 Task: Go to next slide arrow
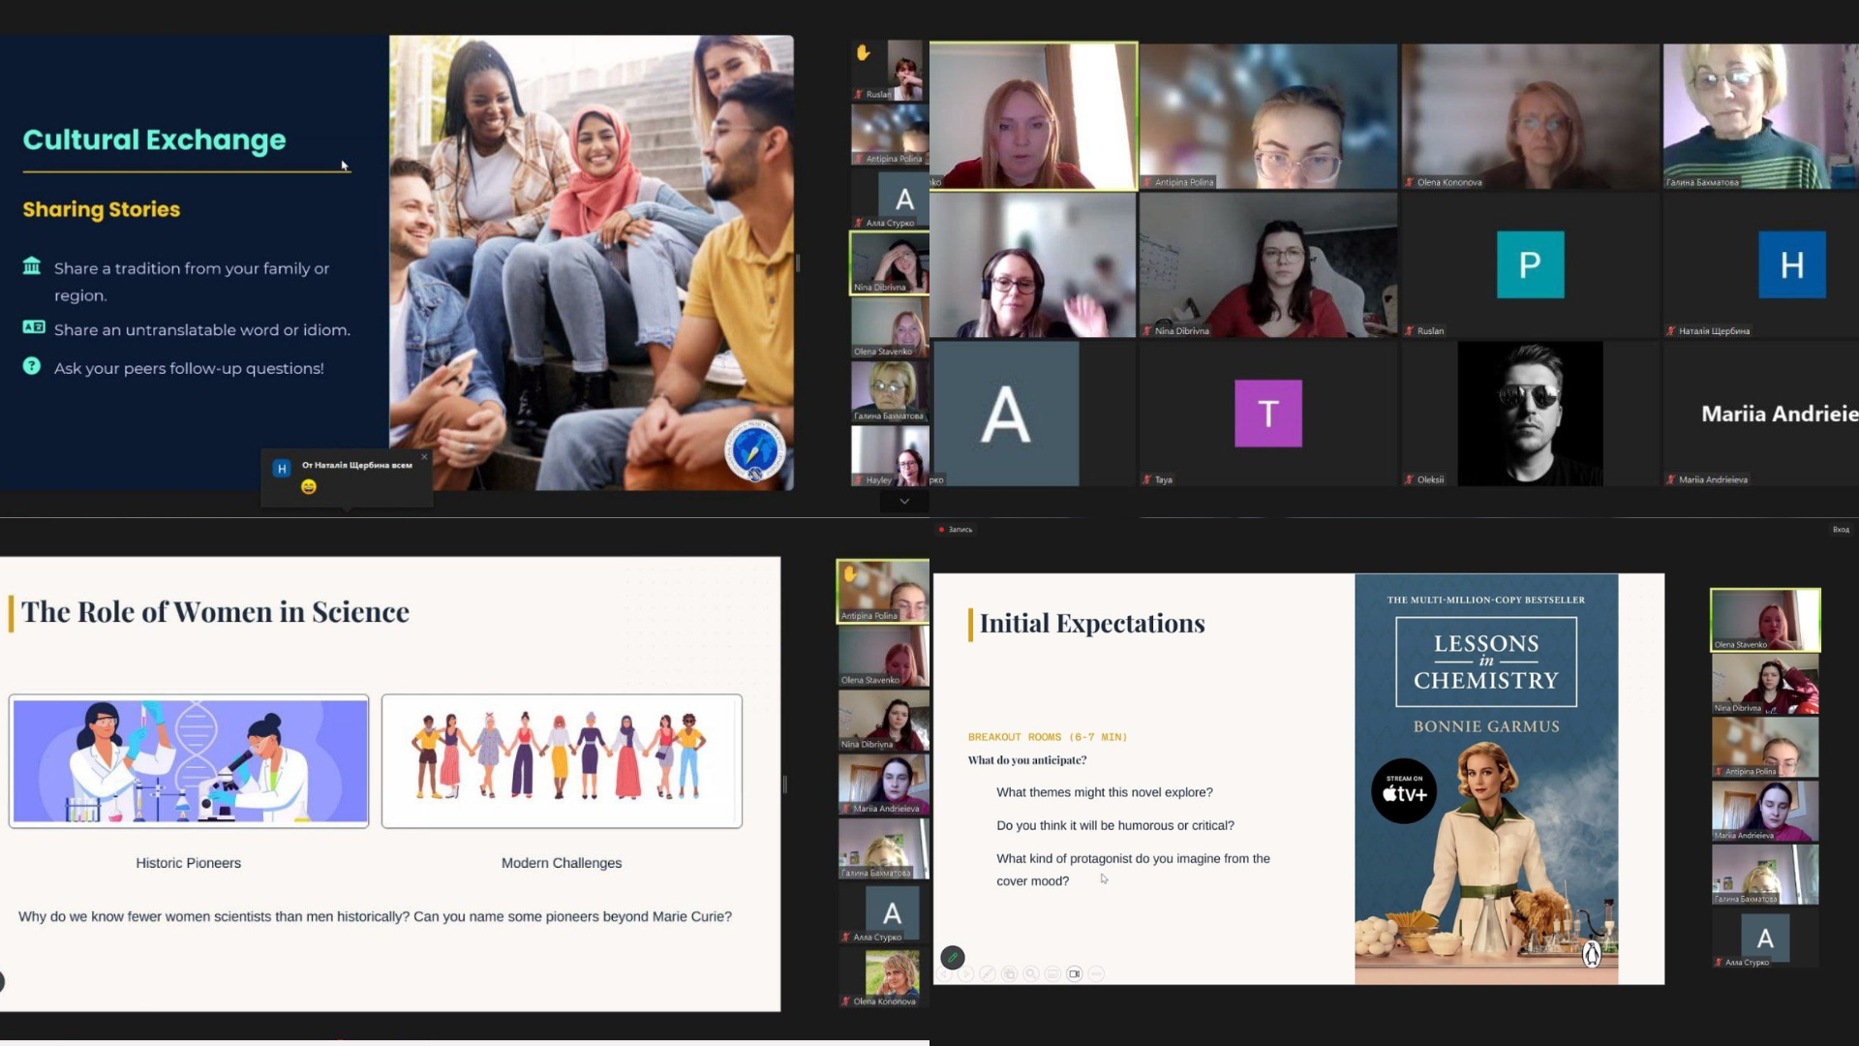pyautogui.click(x=966, y=973)
